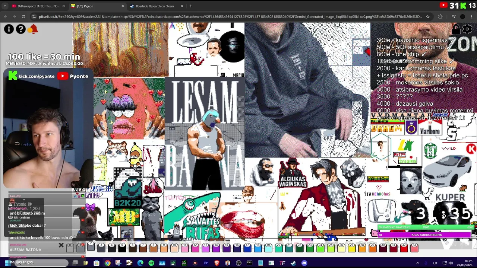Click the '#LESAM BATONA' chat label

[25, 250]
